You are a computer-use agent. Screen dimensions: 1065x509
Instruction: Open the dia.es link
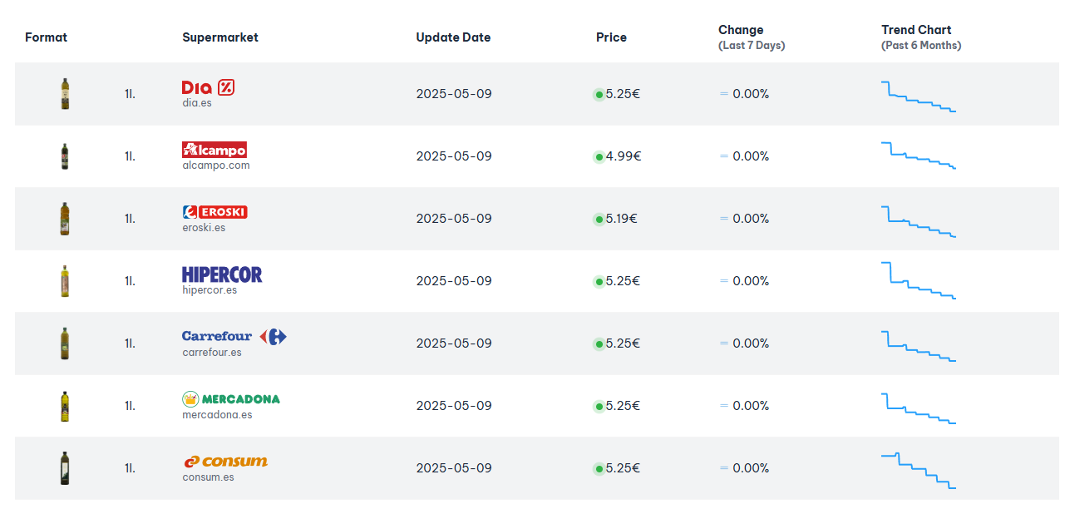197,103
